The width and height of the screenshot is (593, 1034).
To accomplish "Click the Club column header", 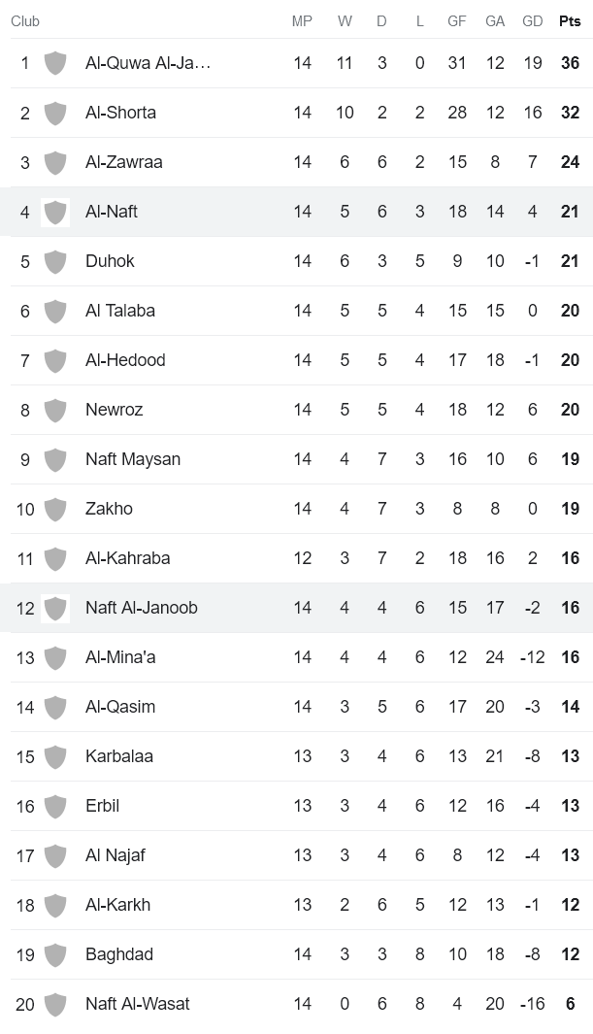I will point(25,21).
